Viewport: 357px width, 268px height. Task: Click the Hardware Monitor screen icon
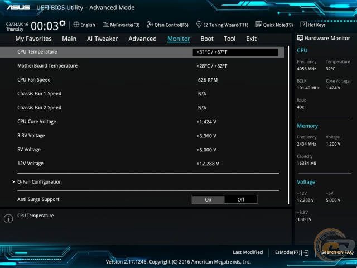pos(300,39)
